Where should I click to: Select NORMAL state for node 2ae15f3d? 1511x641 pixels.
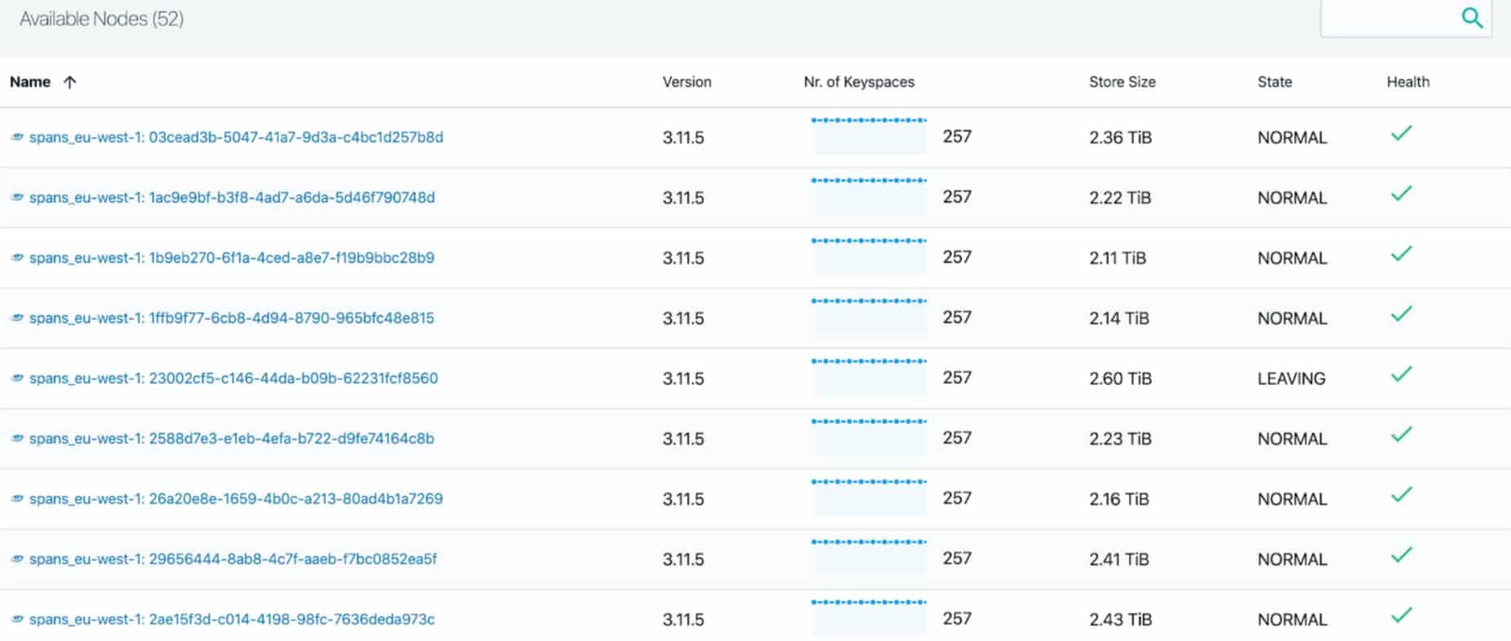click(x=1292, y=620)
